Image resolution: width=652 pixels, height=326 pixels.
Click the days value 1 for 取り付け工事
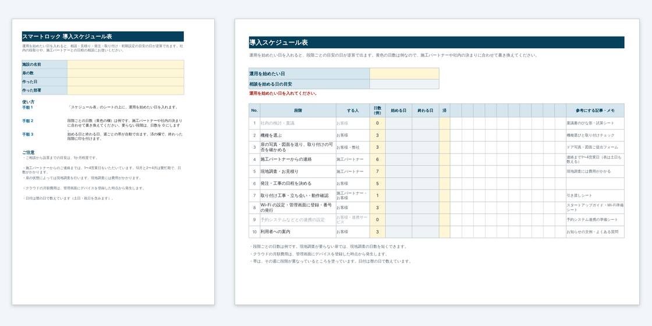click(x=378, y=196)
